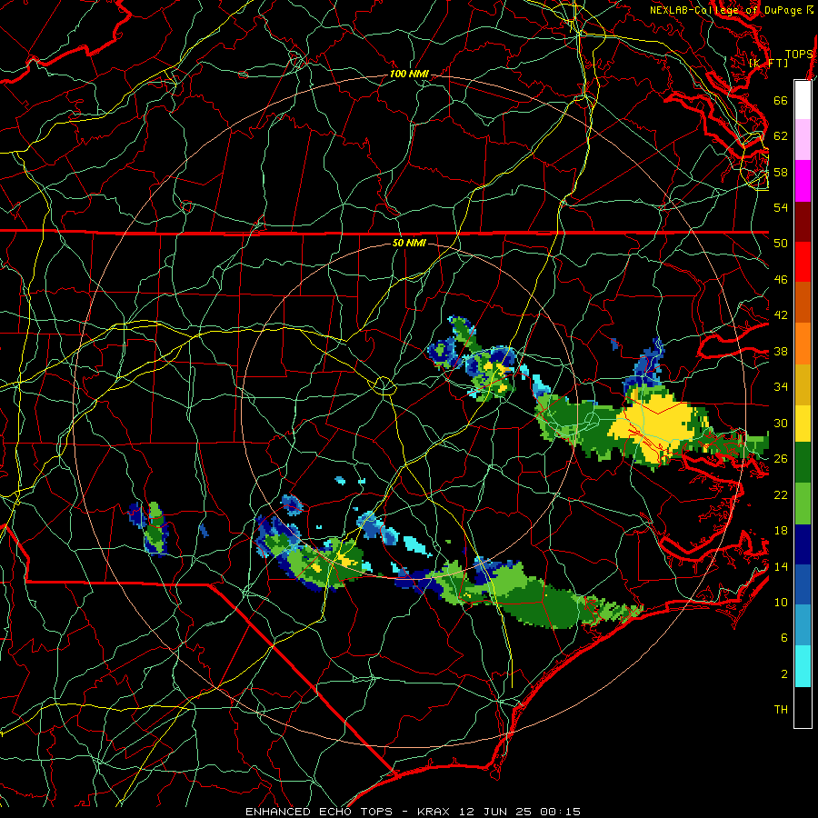Click the TOPS legend heading
This screenshot has height=818, width=818.
[x=799, y=54]
